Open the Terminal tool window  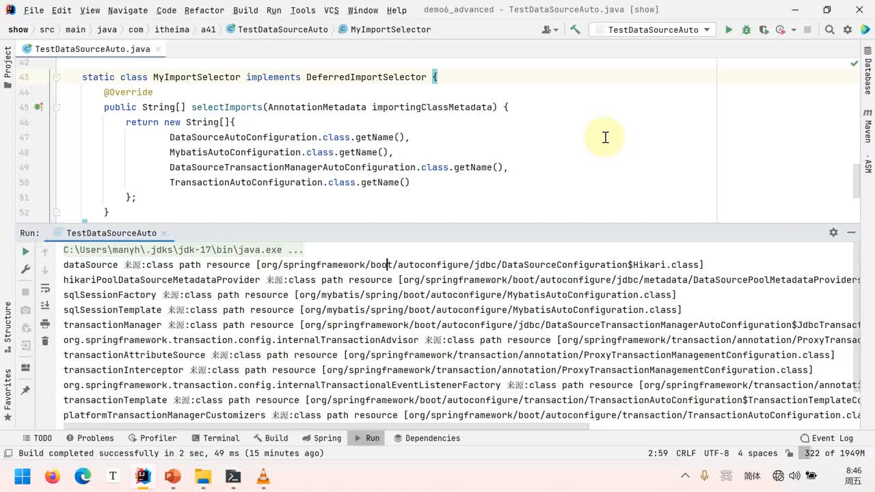(215, 438)
